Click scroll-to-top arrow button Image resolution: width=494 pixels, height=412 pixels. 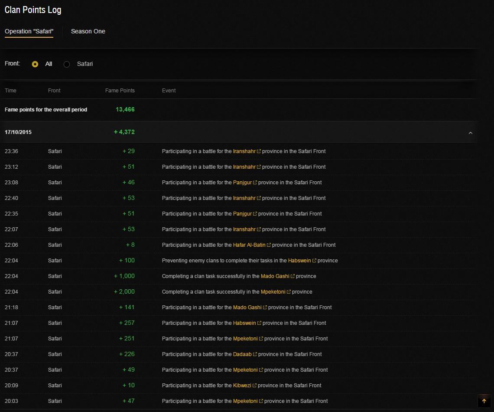(x=484, y=401)
